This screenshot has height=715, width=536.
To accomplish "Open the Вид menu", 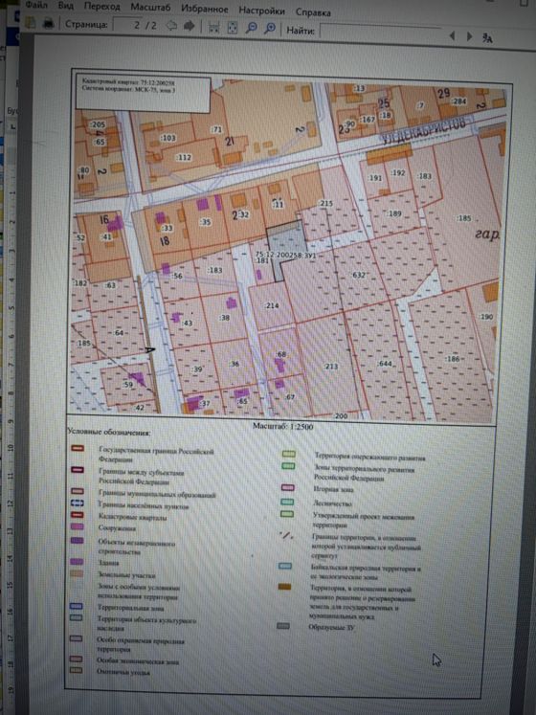I will [x=66, y=7].
